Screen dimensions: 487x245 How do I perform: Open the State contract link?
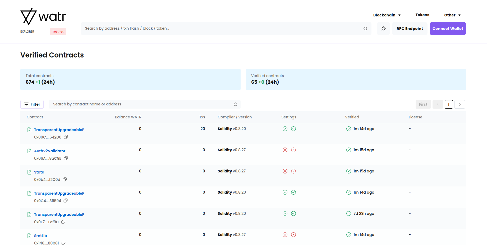[x=39, y=172]
